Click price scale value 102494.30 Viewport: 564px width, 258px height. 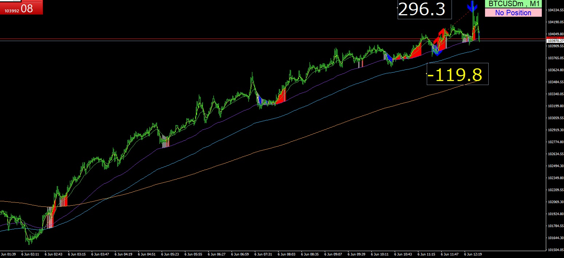[x=556, y=166]
